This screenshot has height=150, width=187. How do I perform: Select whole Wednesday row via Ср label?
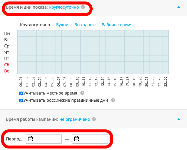[7, 46]
